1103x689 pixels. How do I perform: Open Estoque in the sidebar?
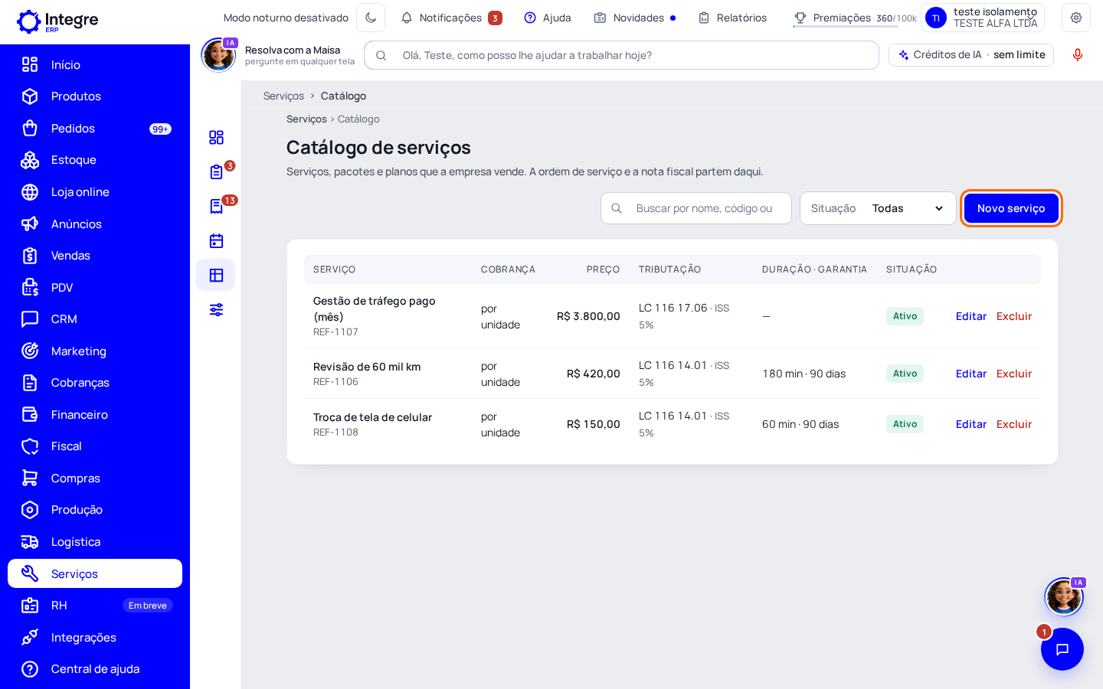coord(95,160)
